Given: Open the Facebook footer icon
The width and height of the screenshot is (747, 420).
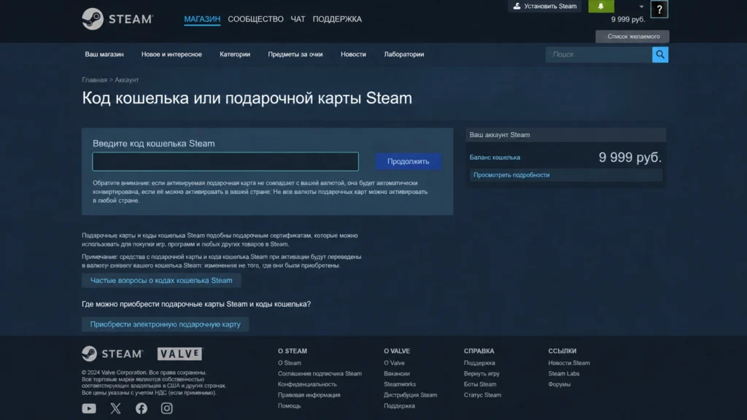Looking at the screenshot, I should click(142, 408).
